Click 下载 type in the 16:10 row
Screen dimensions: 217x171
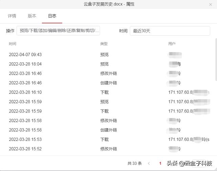104,92
